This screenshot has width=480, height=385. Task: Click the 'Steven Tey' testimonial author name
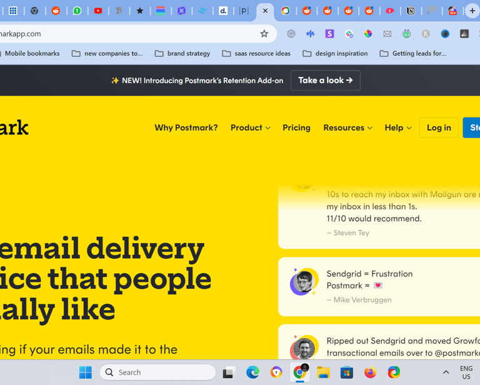(x=351, y=233)
